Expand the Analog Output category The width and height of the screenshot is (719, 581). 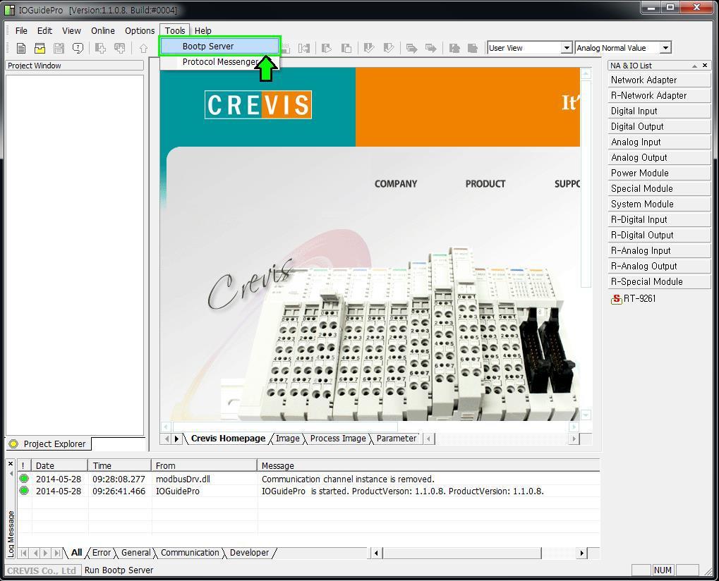click(x=659, y=158)
